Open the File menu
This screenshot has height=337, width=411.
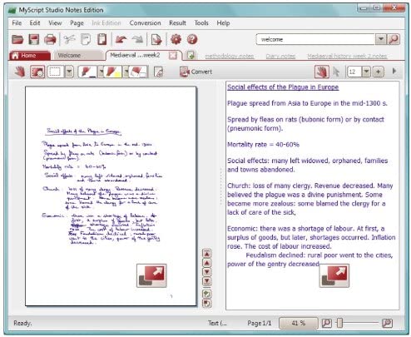17,23
